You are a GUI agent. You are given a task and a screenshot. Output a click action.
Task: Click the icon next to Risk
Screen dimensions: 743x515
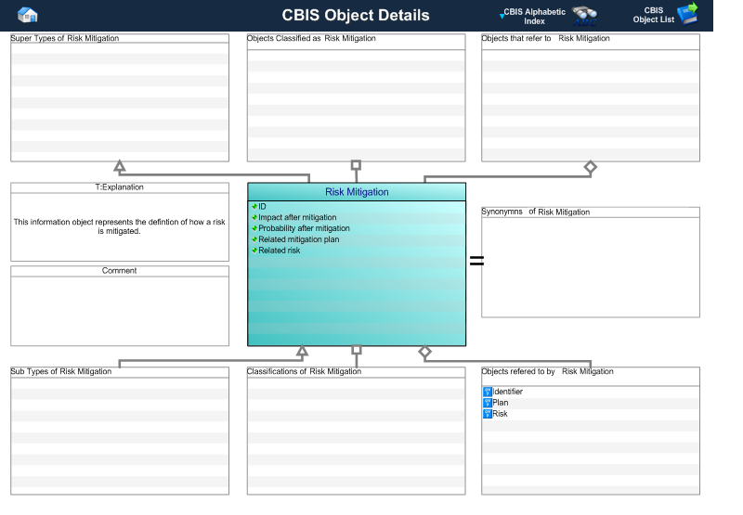pyautogui.click(x=488, y=414)
